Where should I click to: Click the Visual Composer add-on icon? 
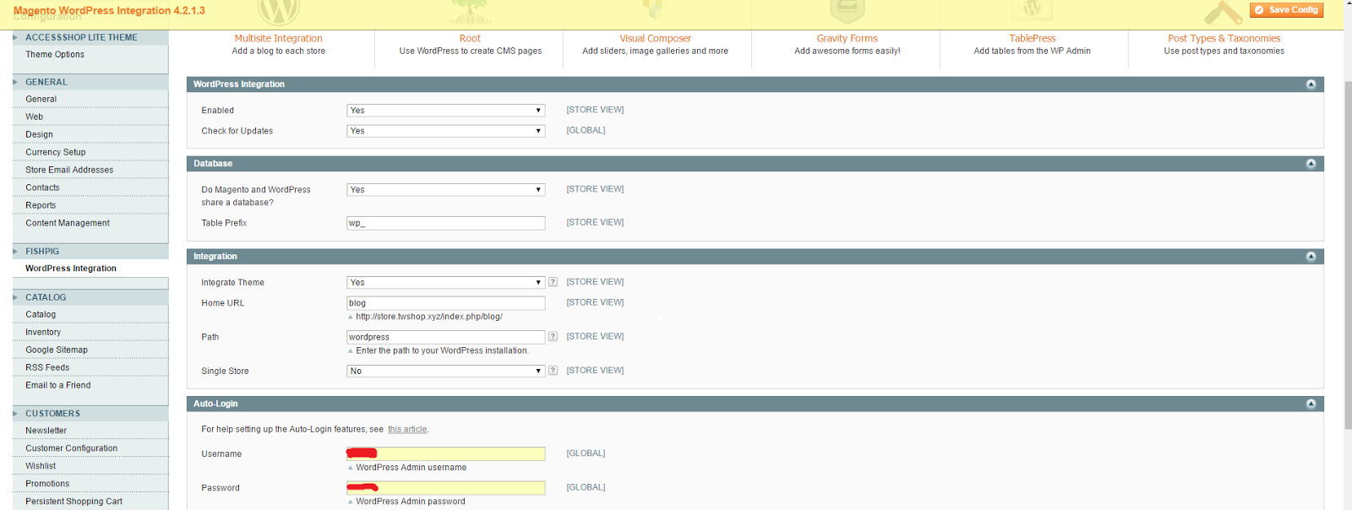655,10
